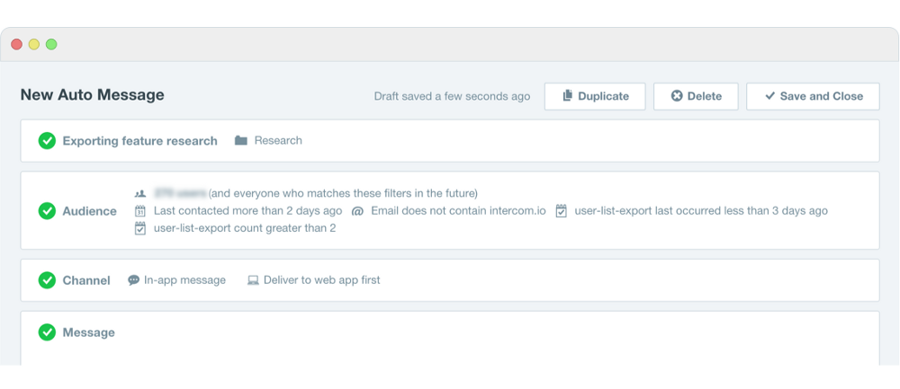900x389 pixels.
Task: Click the at-sign icon for Email filter
Action: (x=357, y=211)
